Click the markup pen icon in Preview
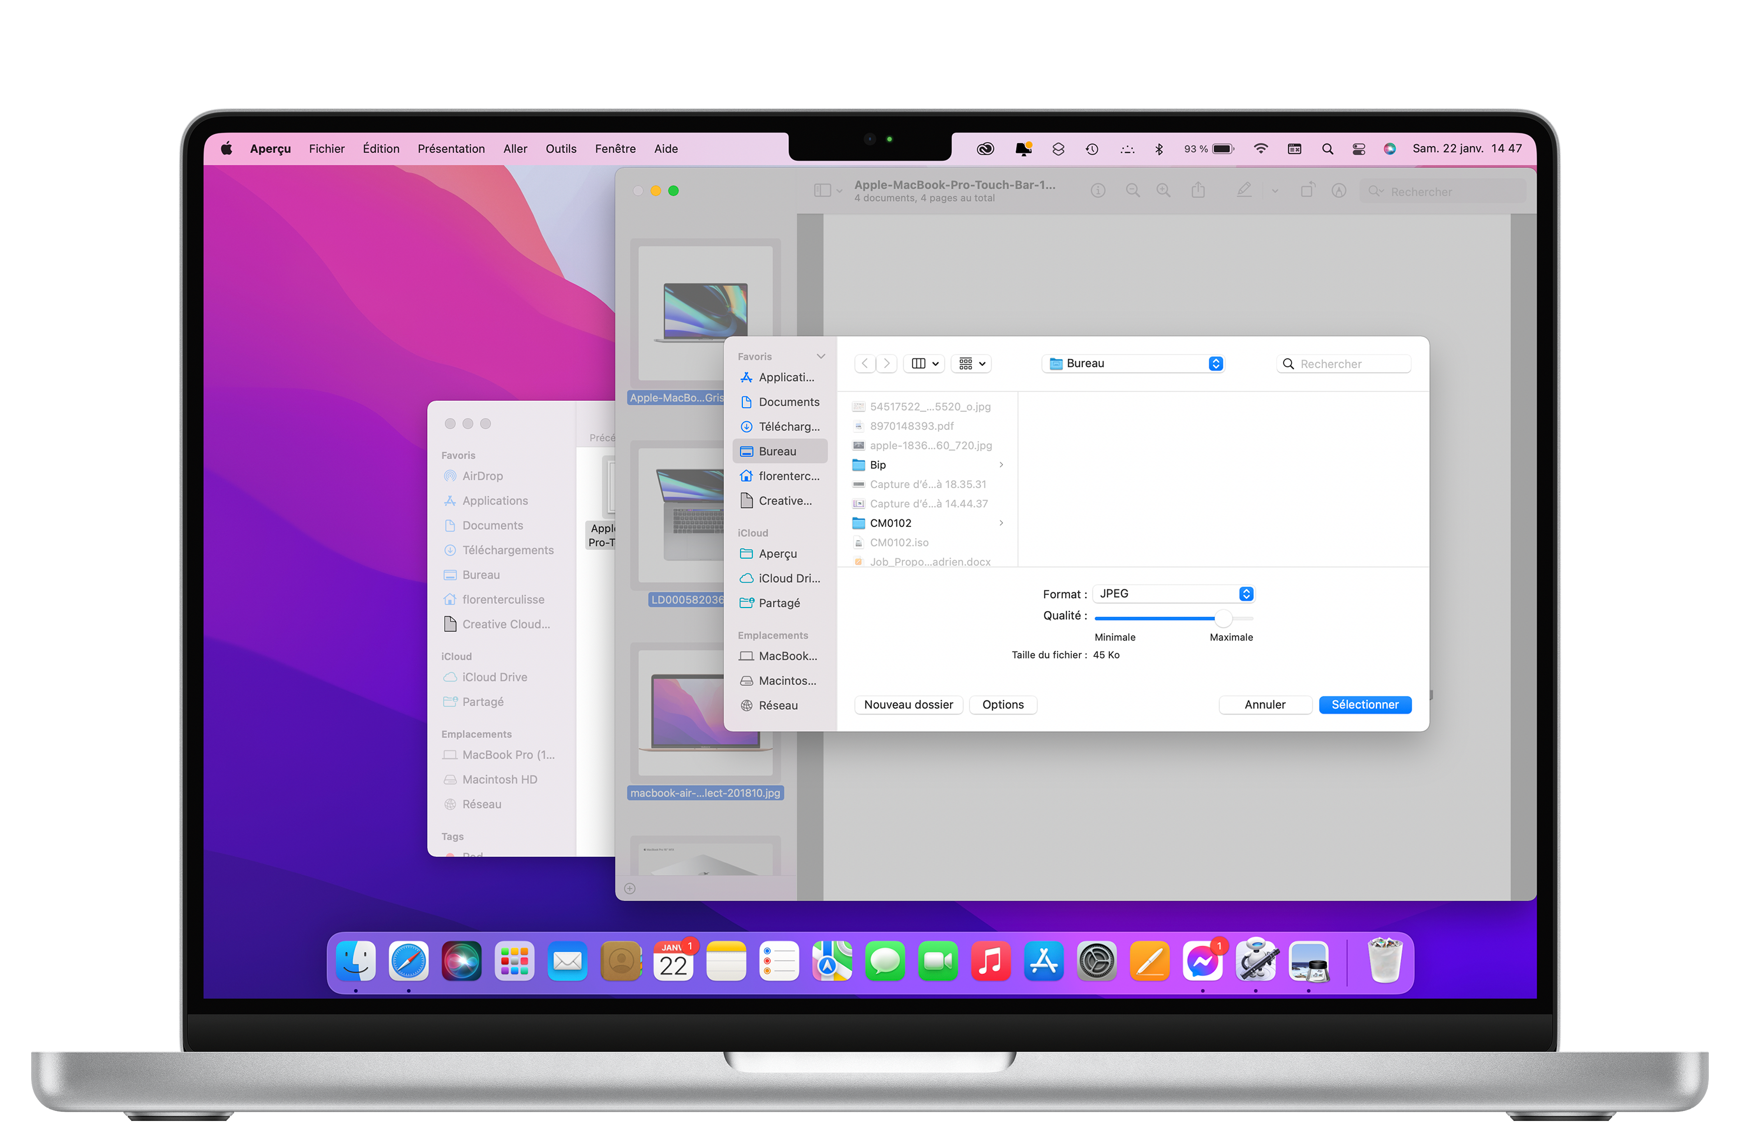The image size is (1740, 1131). 1244,190
